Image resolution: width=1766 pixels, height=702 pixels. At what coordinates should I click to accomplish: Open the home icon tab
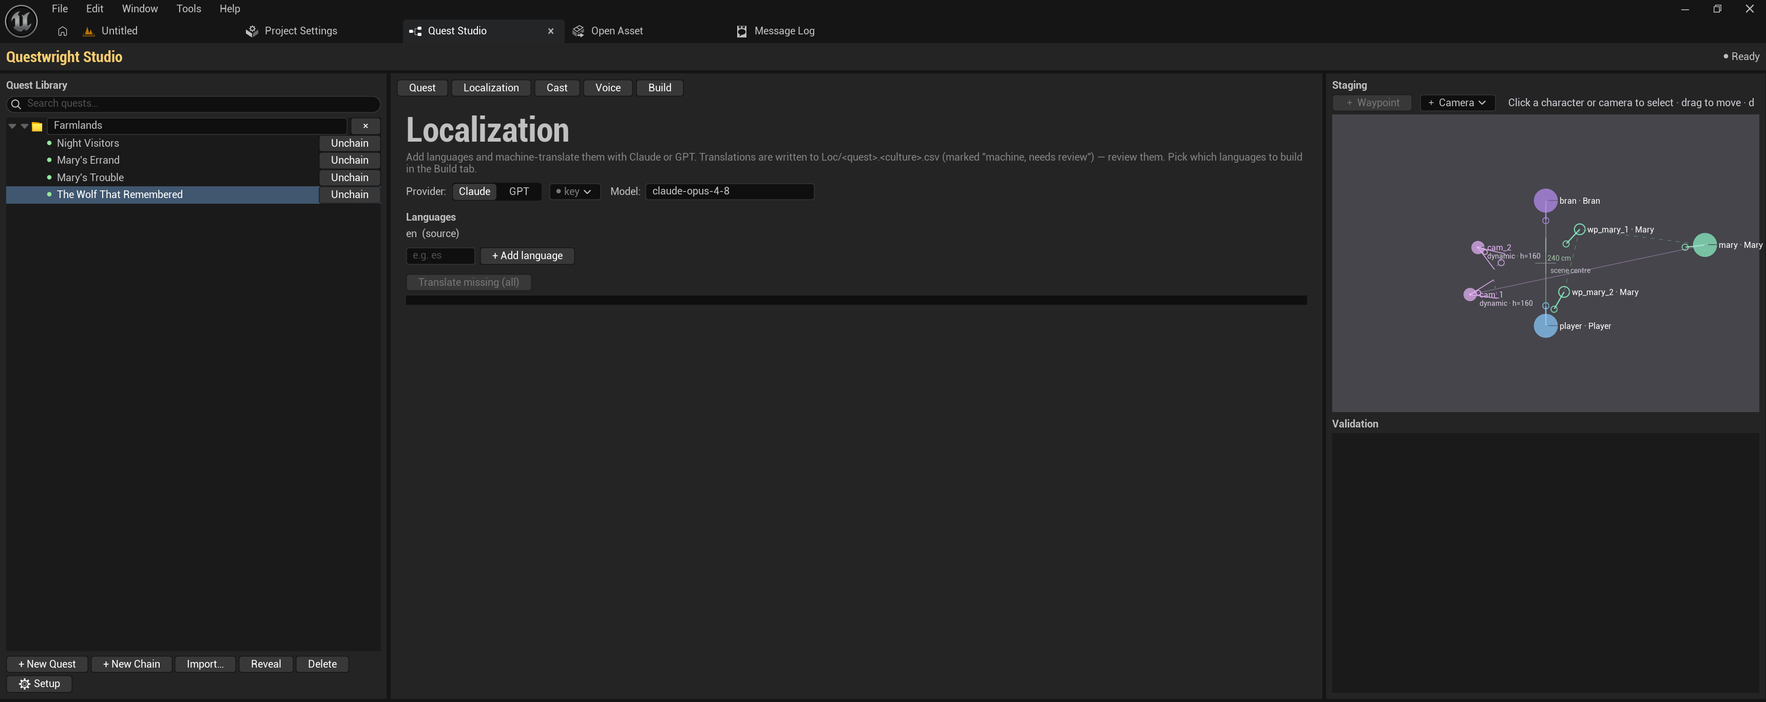coord(63,31)
